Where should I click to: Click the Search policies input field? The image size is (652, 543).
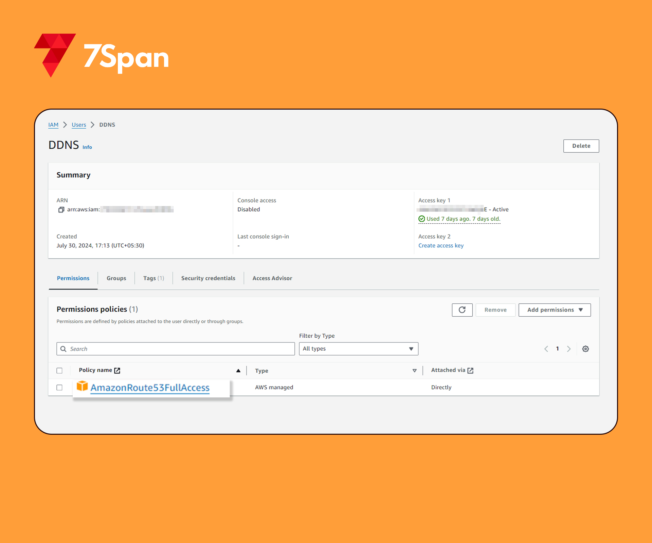pos(176,349)
